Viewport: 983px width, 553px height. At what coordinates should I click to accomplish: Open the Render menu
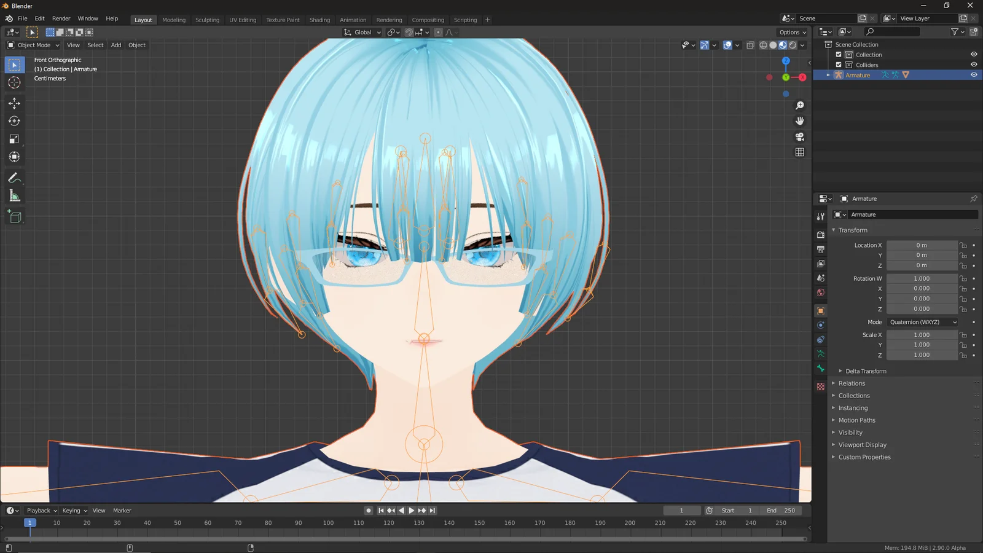tap(61, 18)
